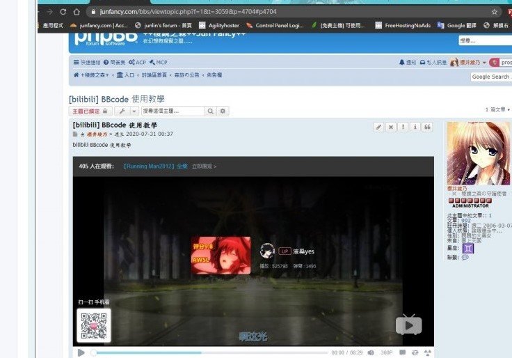Bookmark this page with the star icon
The image size is (512, 358).
(495, 12)
